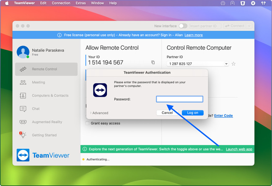Screen dimensions: 272x186
Task: Click the Log on button
Action: (x=192, y=113)
